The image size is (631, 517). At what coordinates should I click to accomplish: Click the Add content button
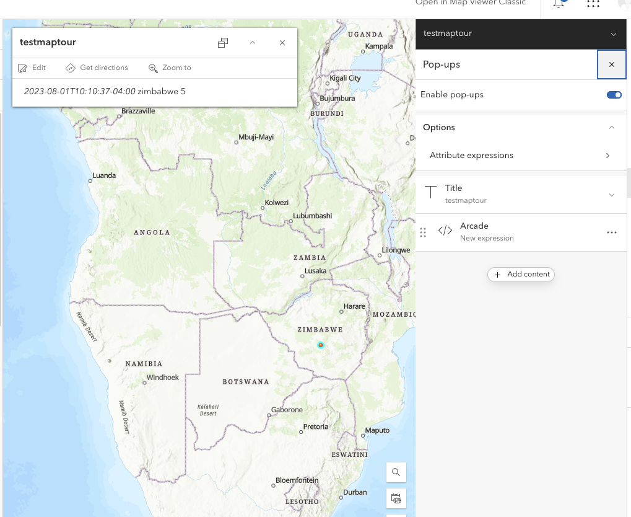[521, 275]
